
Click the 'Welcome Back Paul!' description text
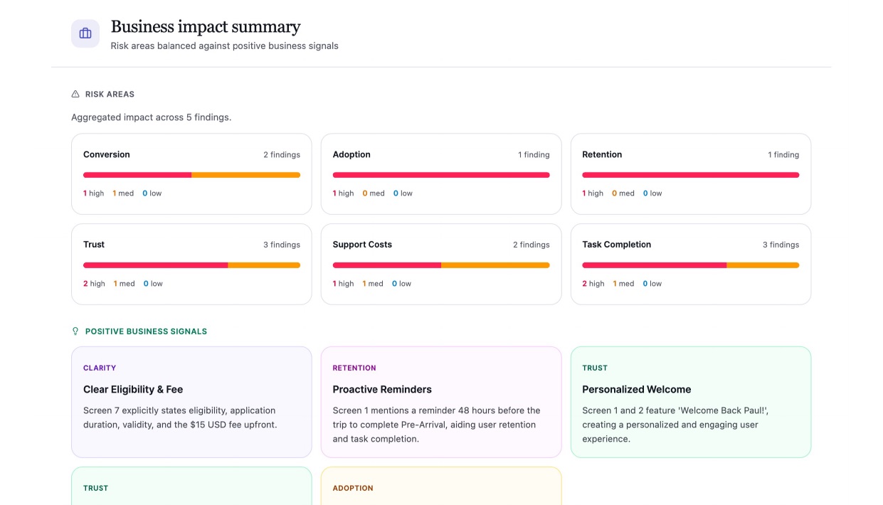(675, 425)
